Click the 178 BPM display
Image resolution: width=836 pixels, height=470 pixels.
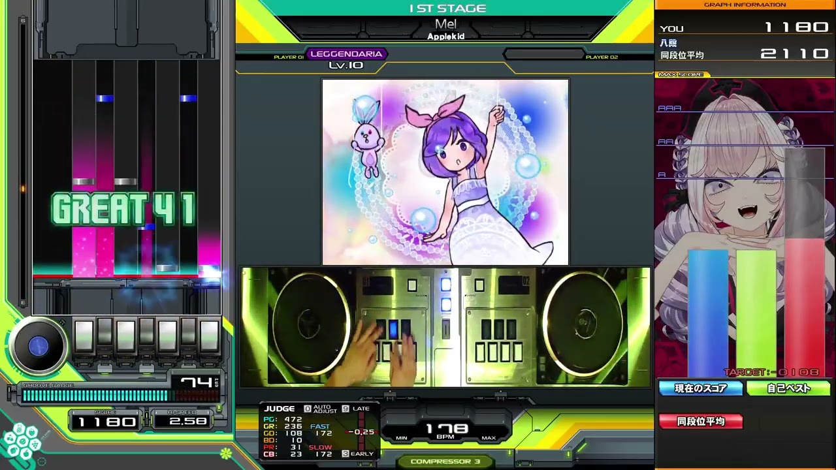point(447,429)
